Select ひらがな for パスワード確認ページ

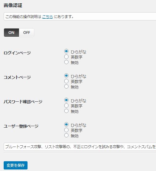[66, 100]
